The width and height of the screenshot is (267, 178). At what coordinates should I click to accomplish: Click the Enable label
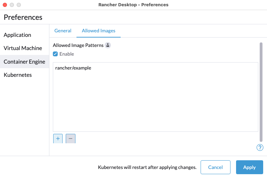[67, 54]
